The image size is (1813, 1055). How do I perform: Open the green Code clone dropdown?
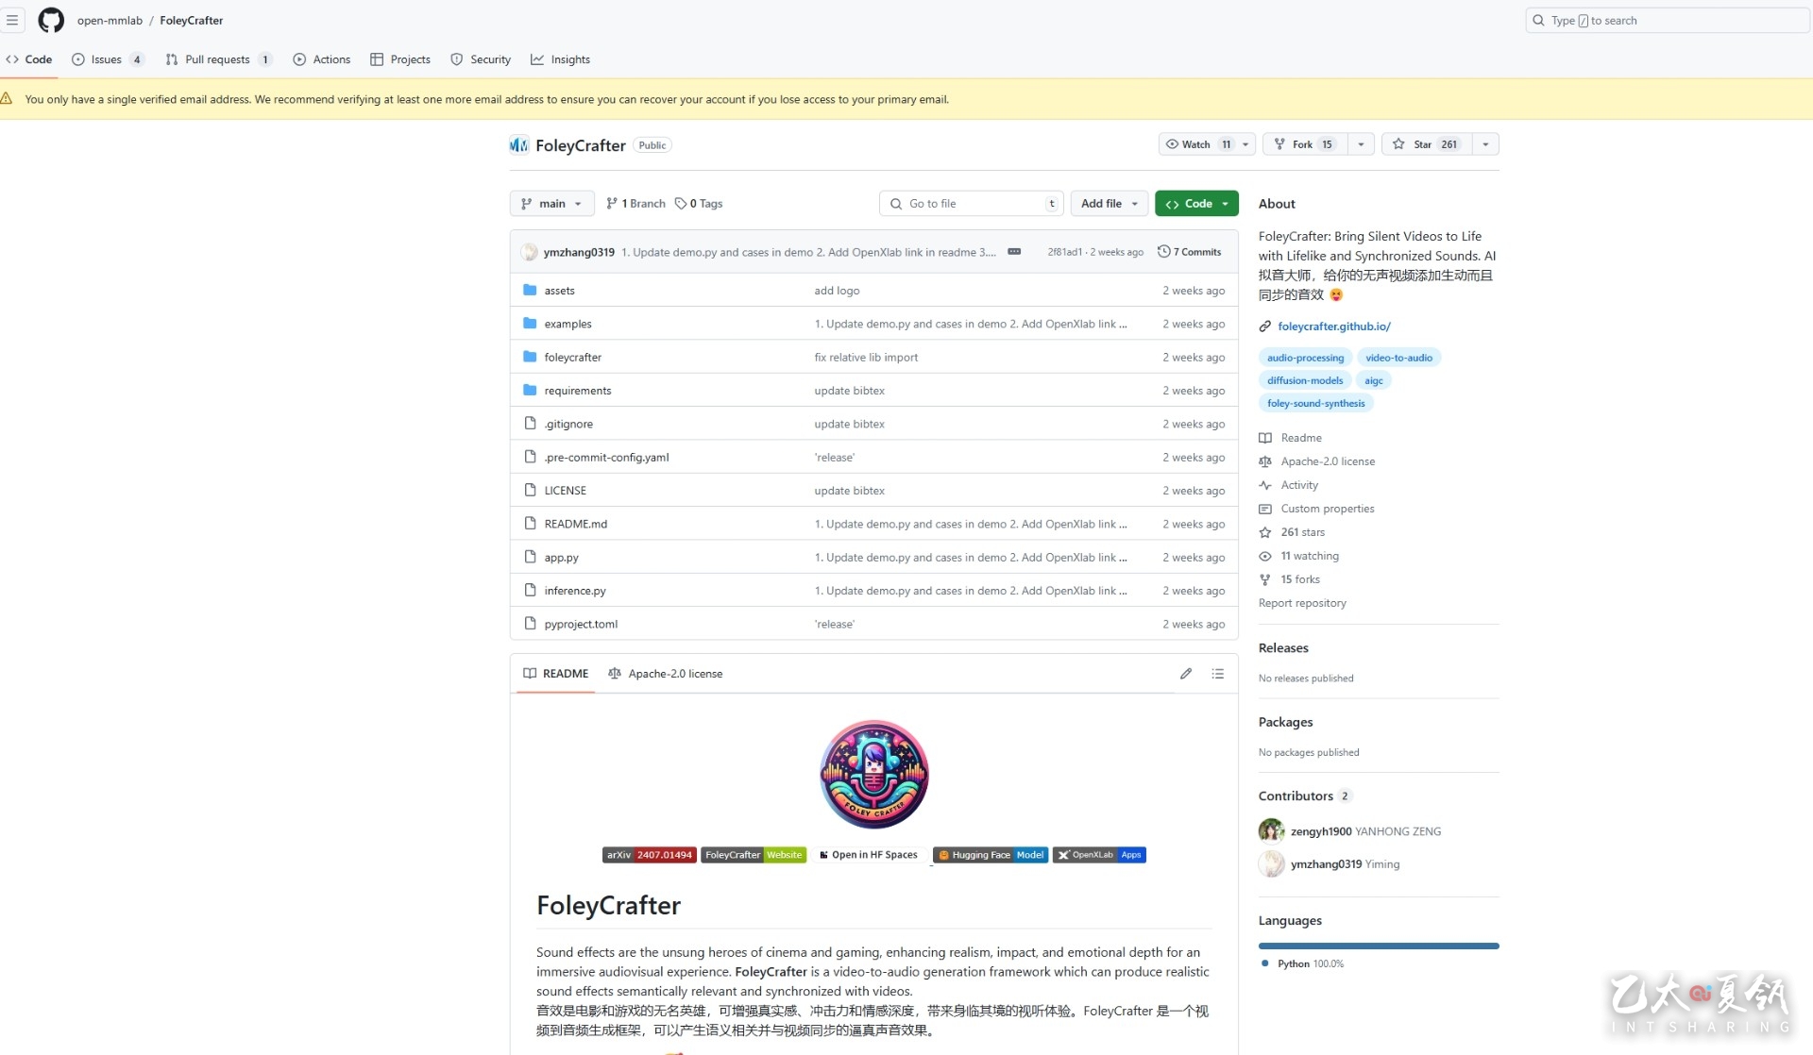(x=1196, y=204)
